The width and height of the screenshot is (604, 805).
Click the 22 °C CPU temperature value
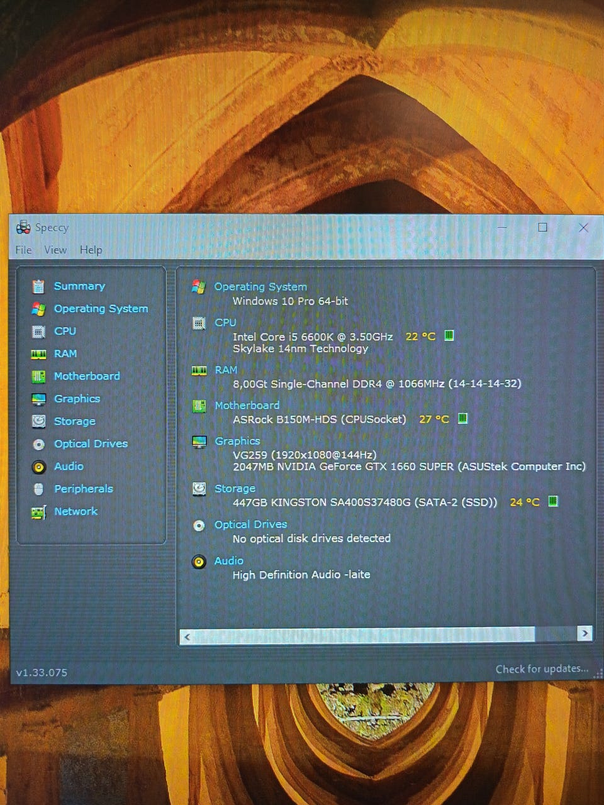[x=420, y=336]
